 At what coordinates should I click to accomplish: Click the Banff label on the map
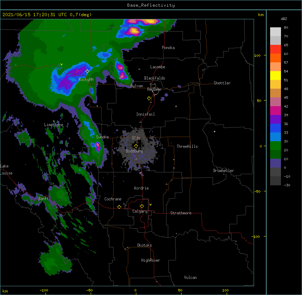[x=43, y=199]
